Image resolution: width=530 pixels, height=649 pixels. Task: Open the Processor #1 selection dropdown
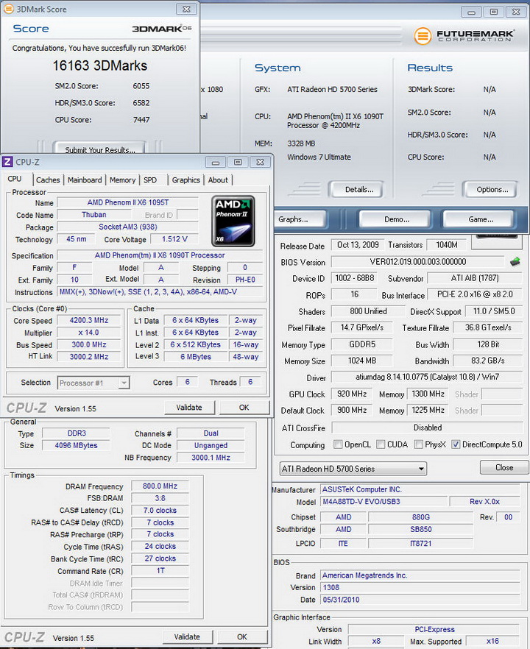[93, 383]
